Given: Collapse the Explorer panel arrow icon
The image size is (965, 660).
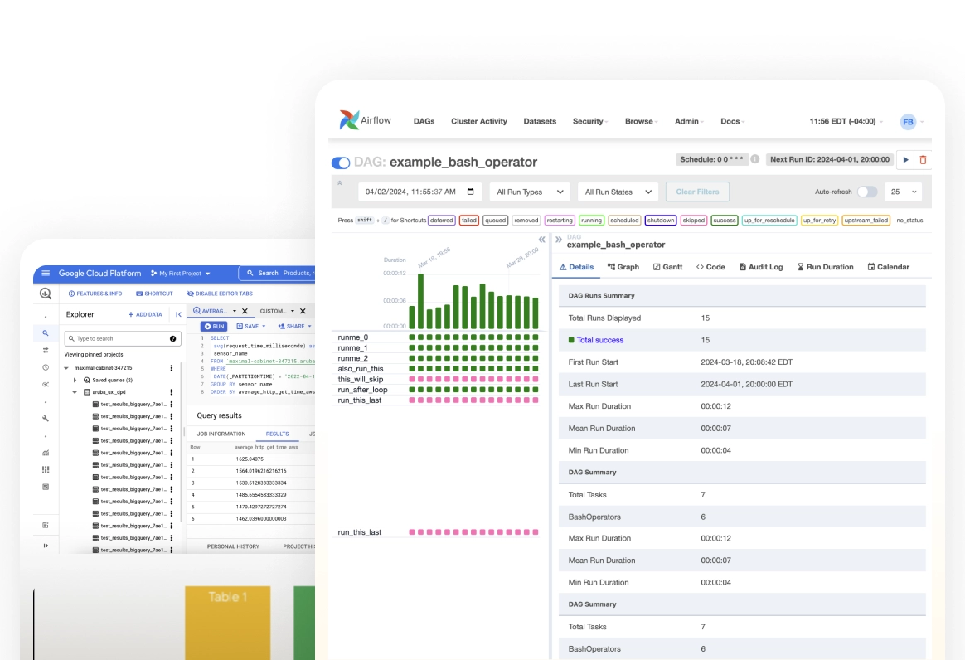Looking at the screenshot, I should (x=178, y=314).
